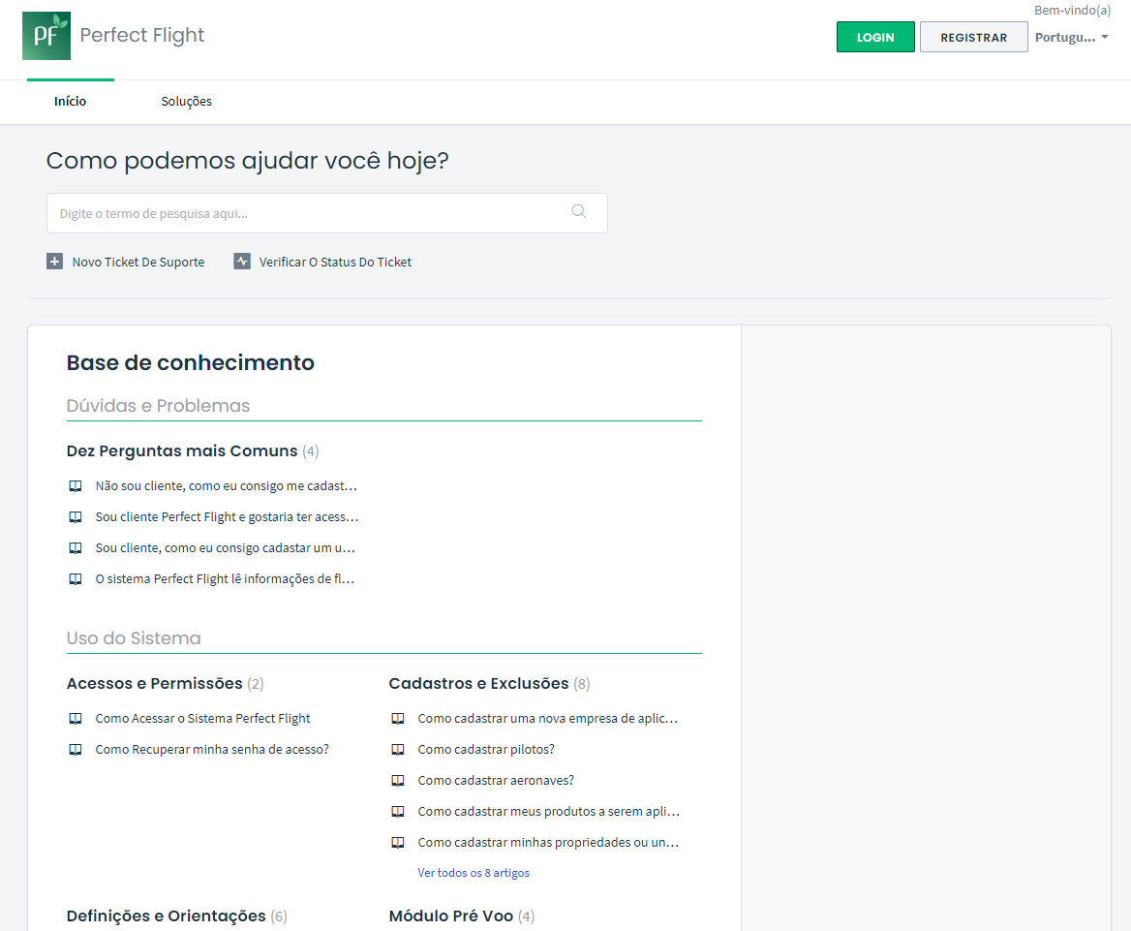1131x931 pixels.
Task: Open the Soluções tab
Action: (186, 101)
